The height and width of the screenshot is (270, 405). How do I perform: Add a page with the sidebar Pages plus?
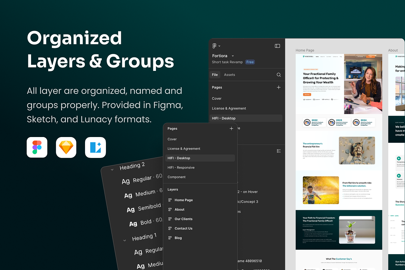279,87
